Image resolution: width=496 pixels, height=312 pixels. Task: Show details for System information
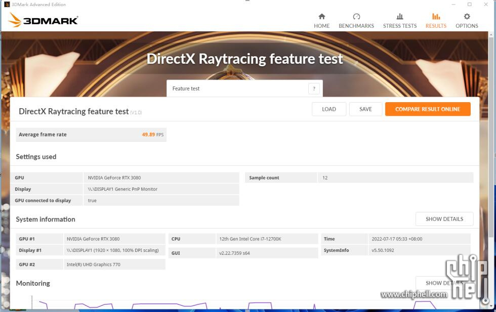pyautogui.click(x=444, y=219)
